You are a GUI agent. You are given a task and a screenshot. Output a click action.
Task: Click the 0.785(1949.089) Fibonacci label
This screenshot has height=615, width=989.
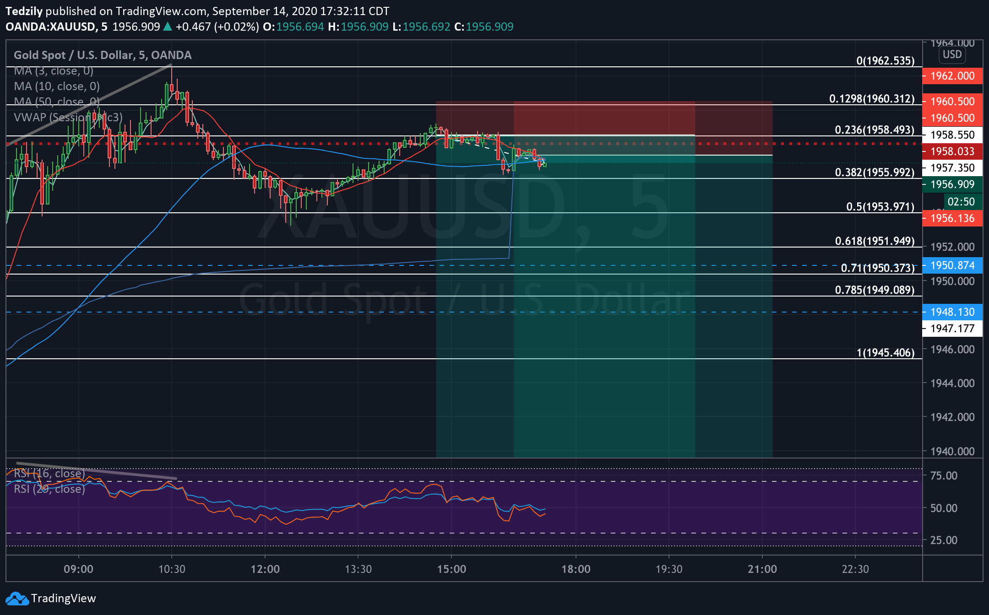(875, 290)
